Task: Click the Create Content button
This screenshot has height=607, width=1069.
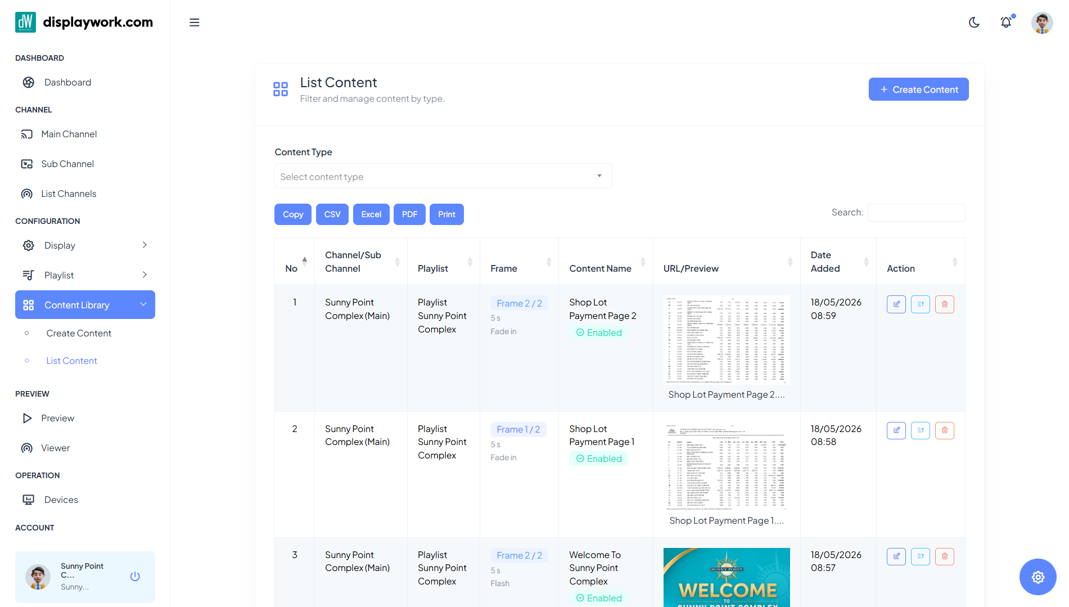Action: [918, 89]
